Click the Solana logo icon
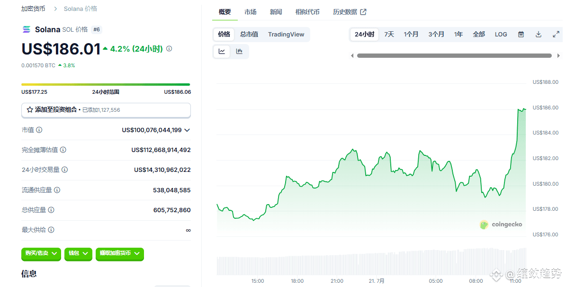The width and height of the screenshot is (566, 287). point(27,30)
